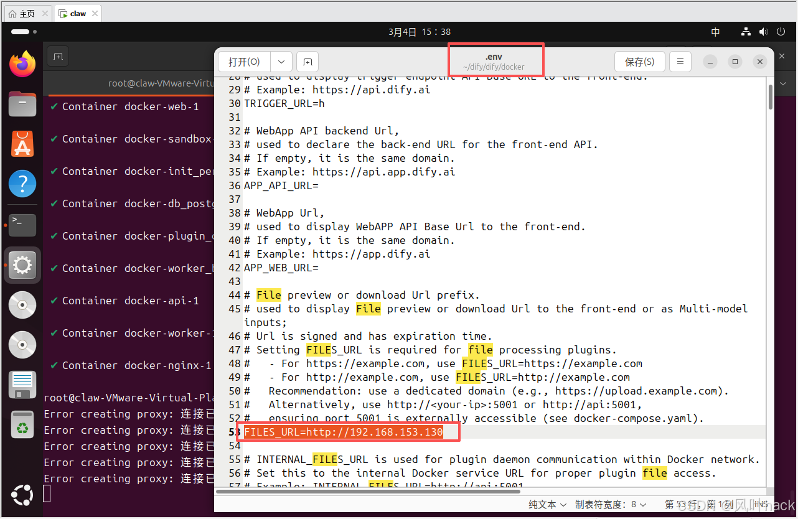The height and width of the screenshot is (519, 798).
Task: Click the 保存(S) button
Action: (640, 62)
